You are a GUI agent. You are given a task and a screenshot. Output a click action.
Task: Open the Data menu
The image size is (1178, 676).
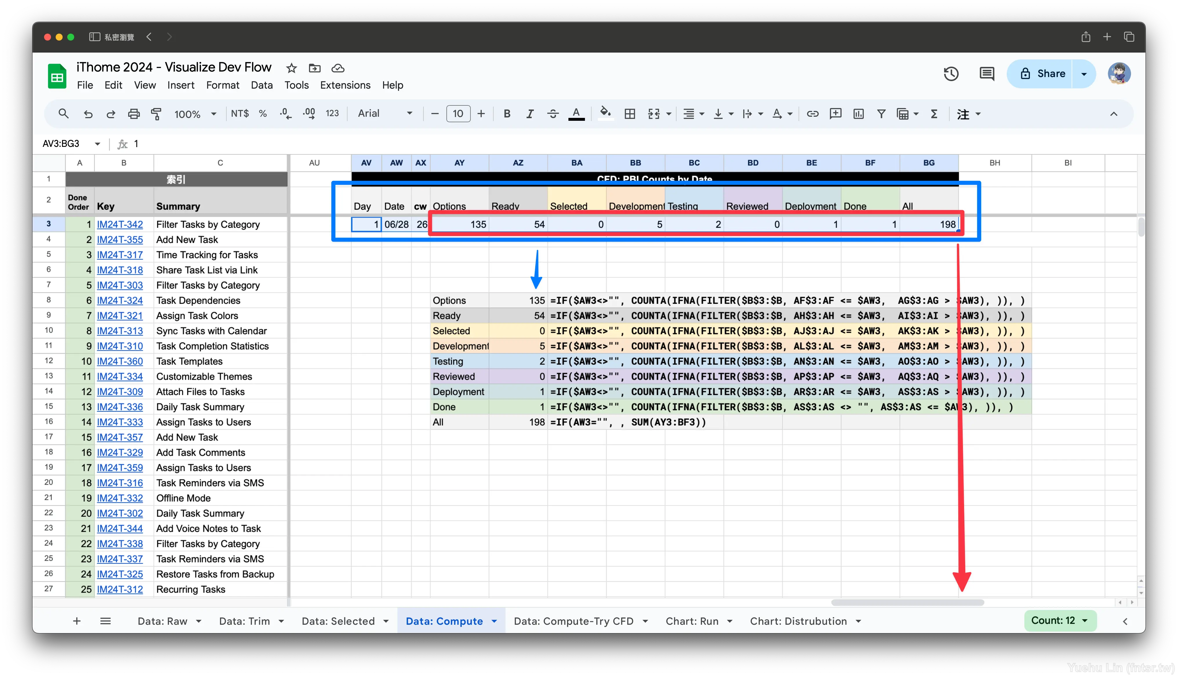point(261,85)
